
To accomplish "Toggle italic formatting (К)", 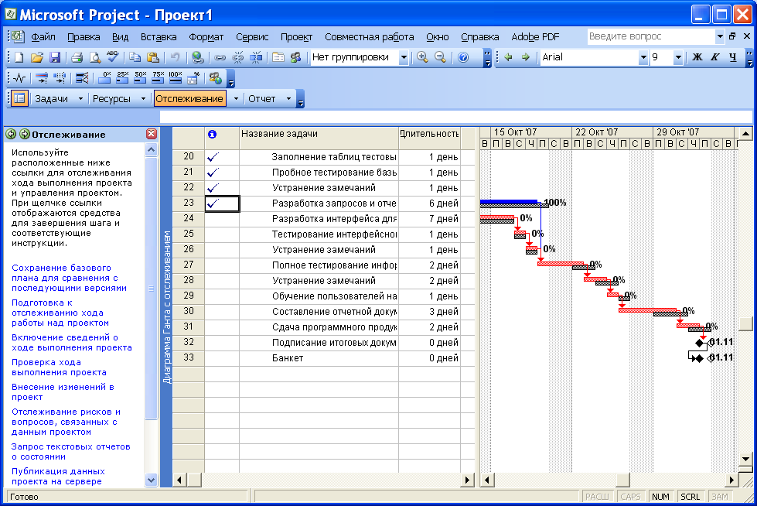I will click(x=715, y=57).
